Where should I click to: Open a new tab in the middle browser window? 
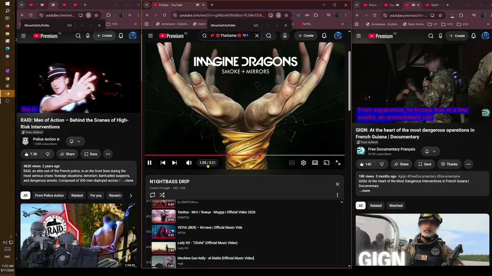coord(212,5)
